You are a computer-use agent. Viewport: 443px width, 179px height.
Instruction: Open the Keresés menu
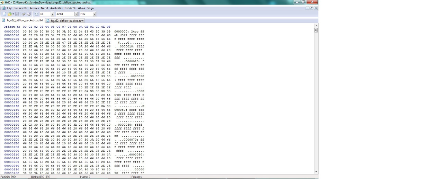click(34, 8)
